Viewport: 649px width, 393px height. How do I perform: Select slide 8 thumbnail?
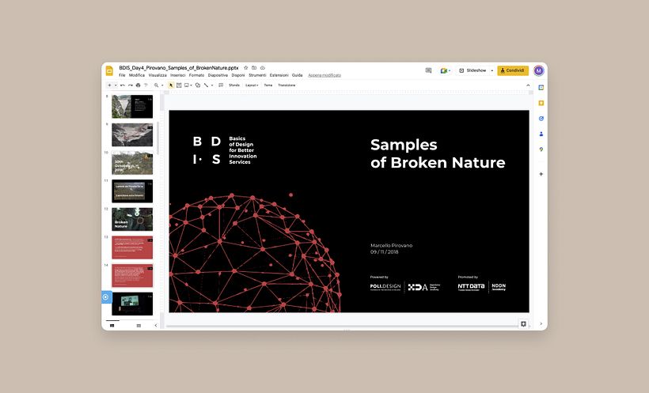point(132,106)
